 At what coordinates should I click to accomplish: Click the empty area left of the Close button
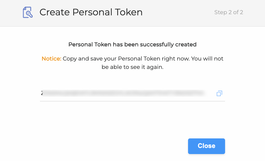coord(116,146)
